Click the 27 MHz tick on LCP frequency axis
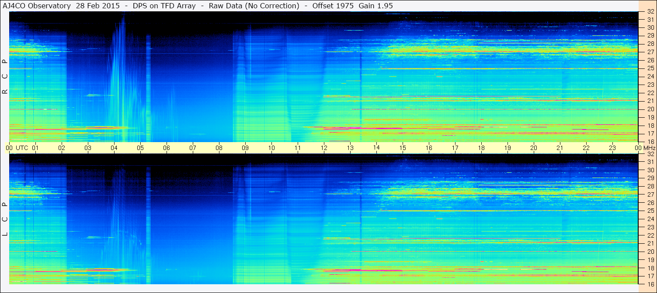This screenshot has height=293, width=657. (650, 194)
